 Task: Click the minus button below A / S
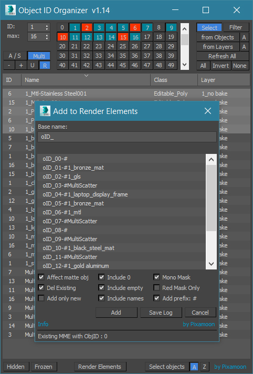coord(9,65)
